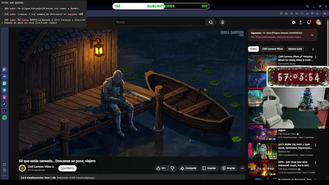Click the #musicadejuegos hashtag

click(x=85, y=178)
